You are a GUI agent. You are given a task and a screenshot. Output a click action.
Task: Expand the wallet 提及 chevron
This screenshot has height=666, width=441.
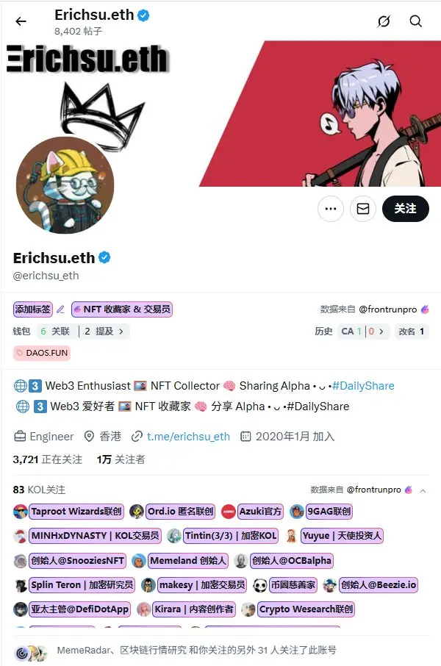[x=121, y=332]
